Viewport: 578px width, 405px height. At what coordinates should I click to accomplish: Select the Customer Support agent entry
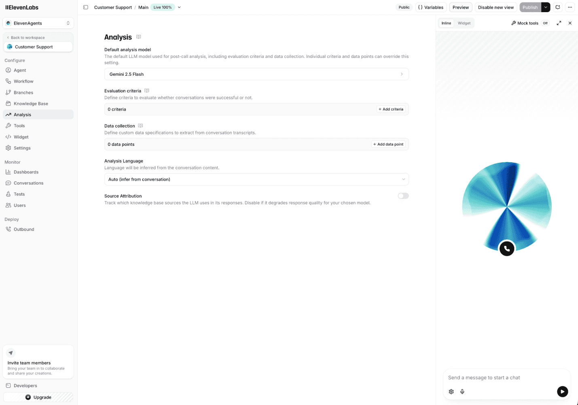point(38,47)
